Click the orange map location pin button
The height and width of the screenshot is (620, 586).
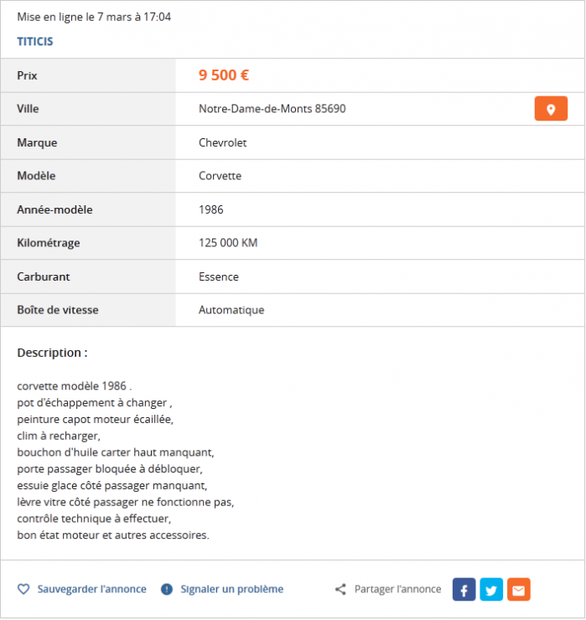coord(551,108)
